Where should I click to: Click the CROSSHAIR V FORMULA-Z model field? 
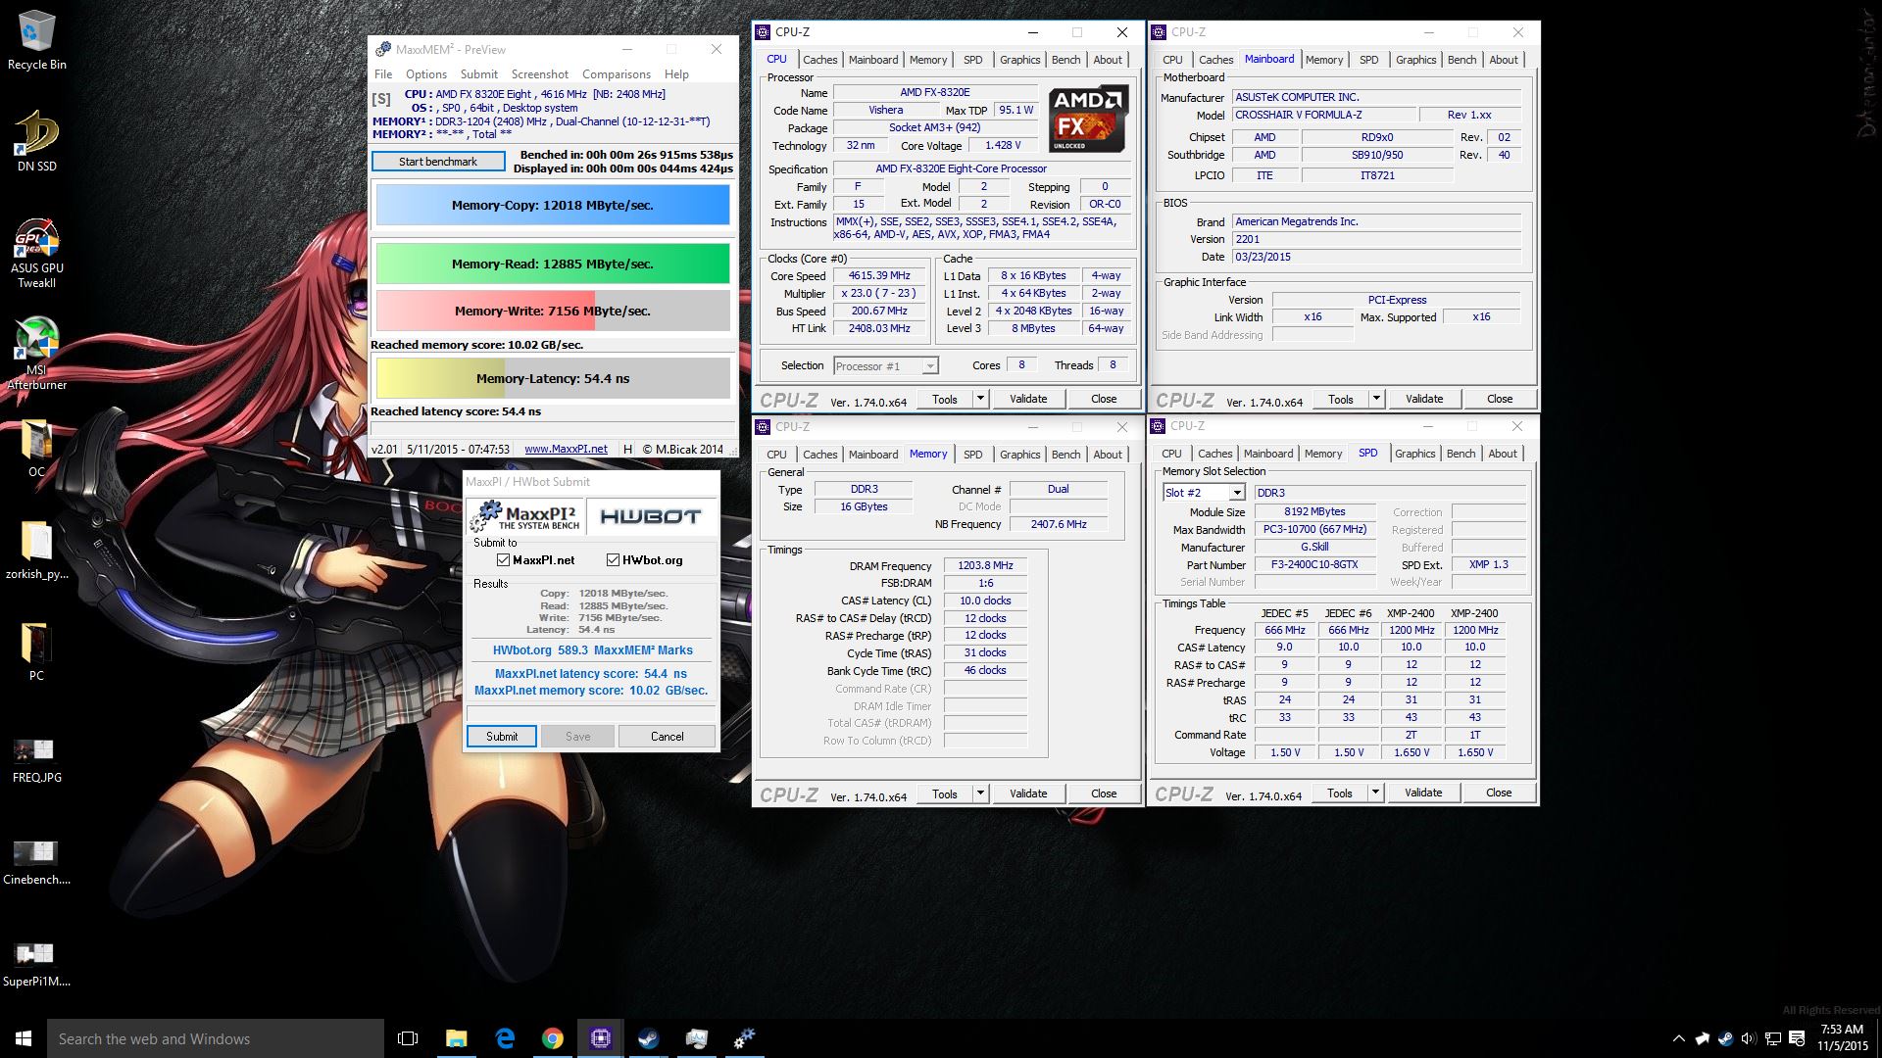1322,115
